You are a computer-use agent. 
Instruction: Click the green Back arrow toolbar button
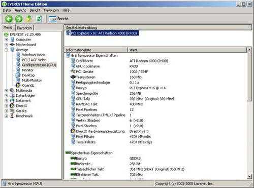tap(9, 19)
